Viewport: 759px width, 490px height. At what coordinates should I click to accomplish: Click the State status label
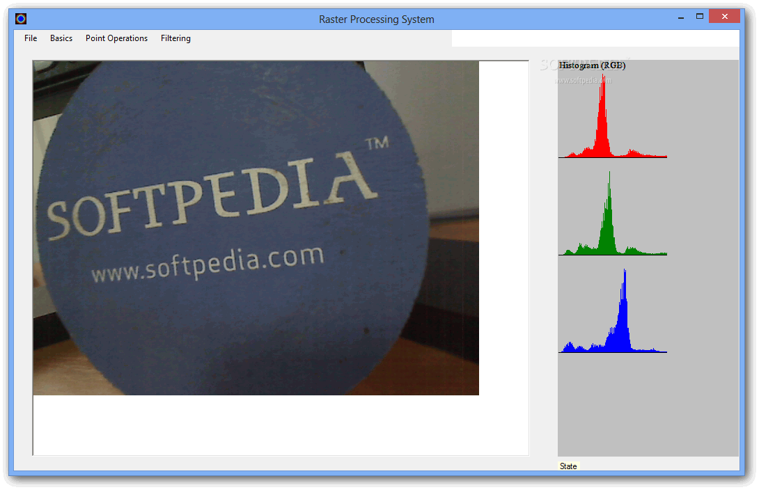tap(568, 466)
